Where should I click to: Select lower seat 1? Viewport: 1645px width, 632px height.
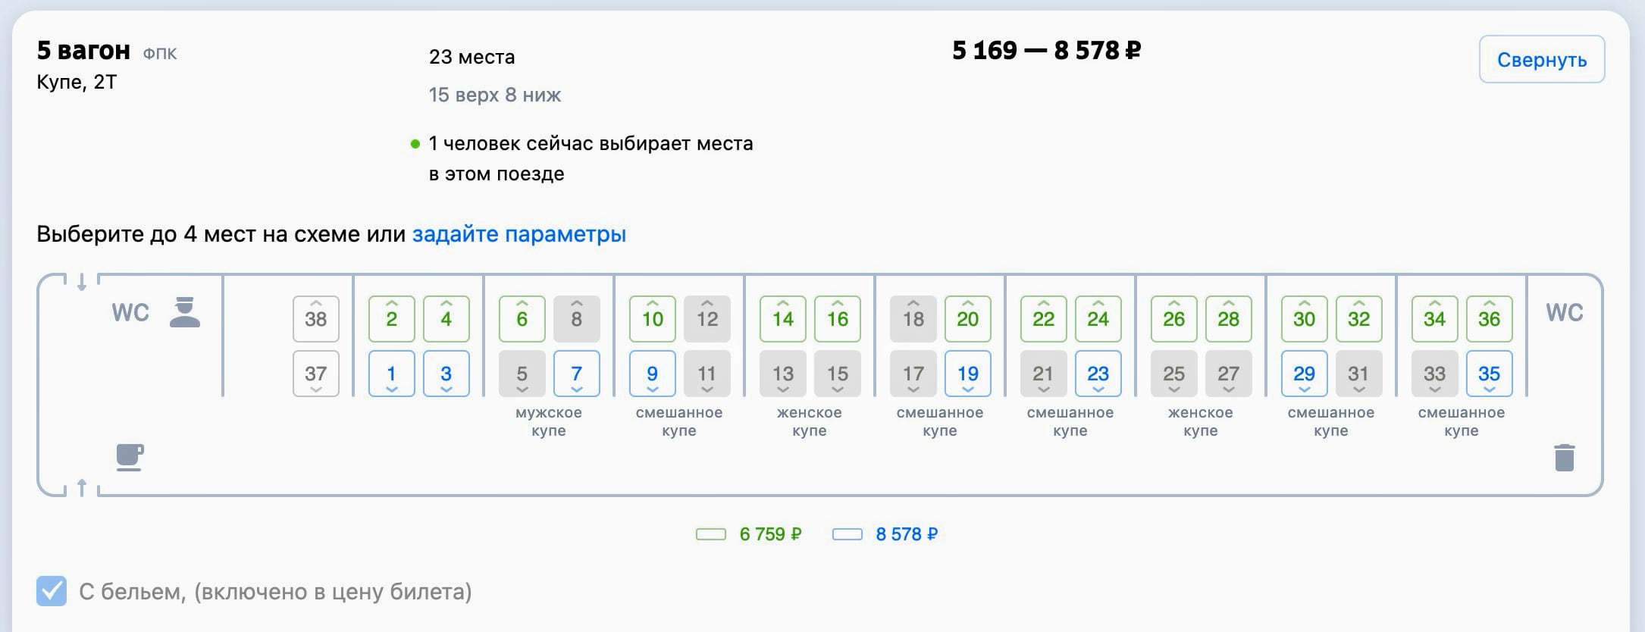pos(391,374)
